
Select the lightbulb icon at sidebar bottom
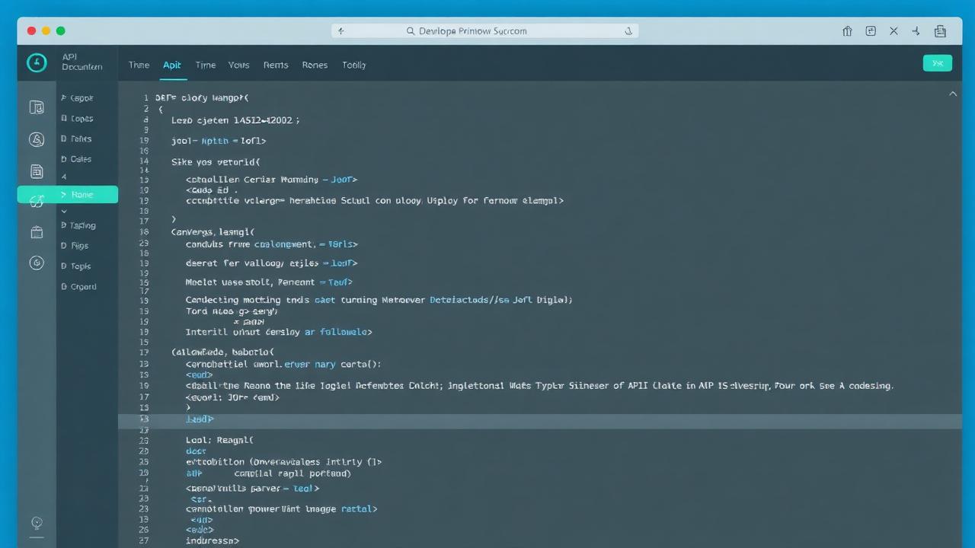click(37, 524)
